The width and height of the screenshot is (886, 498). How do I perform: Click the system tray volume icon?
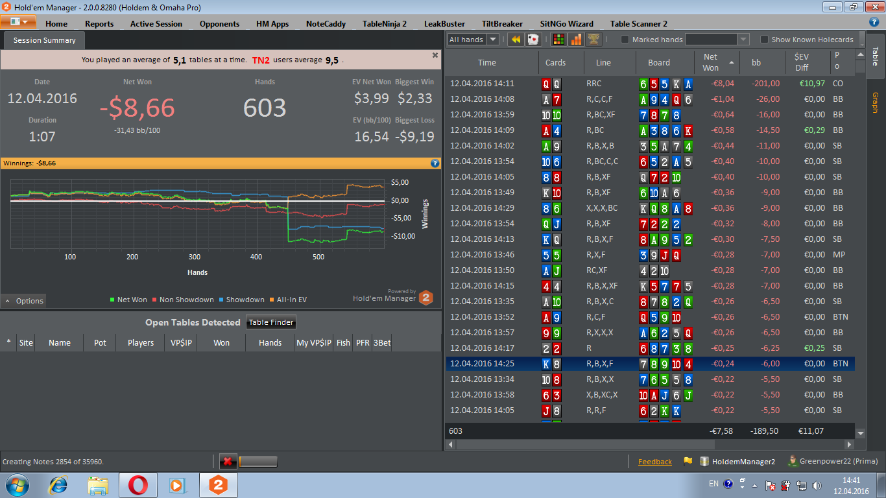817,485
